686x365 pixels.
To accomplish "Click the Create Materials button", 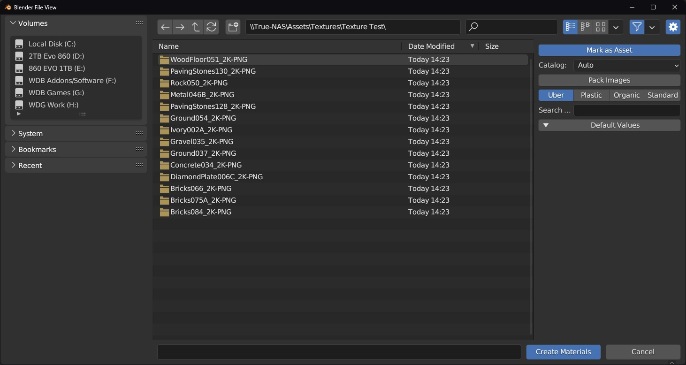I will (x=563, y=352).
